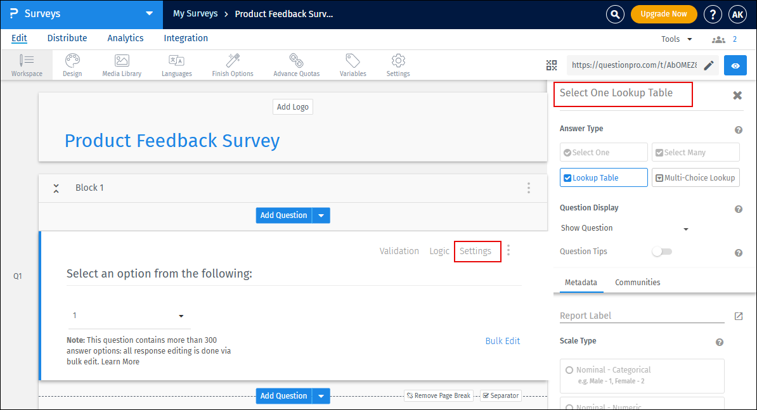The image size is (757, 410).
Task: Open the answer dropdown showing 1
Action: click(x=129, y=316)
